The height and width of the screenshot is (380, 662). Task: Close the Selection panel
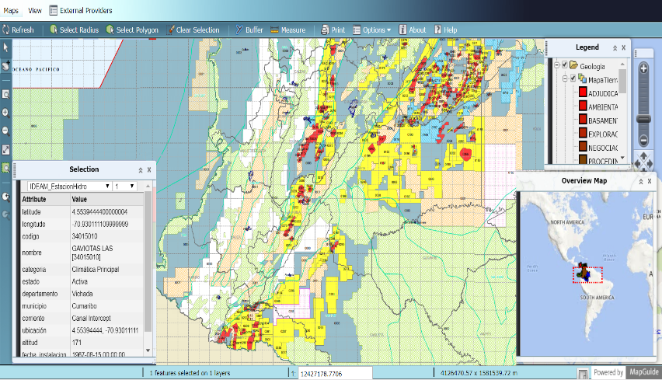click(x=149, y=169)
